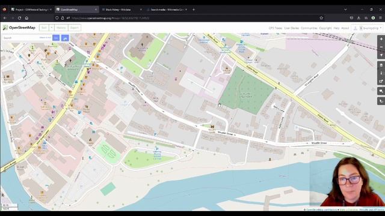Viewport: 385px width, 216px height.
Task: Switch to the Search media Wikimedia Commons tab
Action: [x=167, y=10]
